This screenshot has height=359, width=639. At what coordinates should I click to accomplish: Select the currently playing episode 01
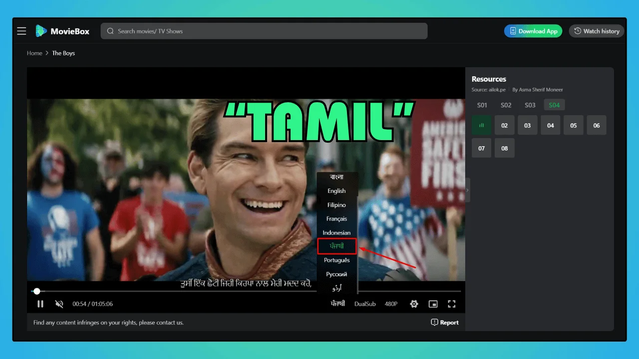coord(482,125)
